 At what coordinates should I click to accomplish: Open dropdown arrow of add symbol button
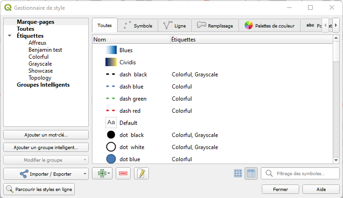(109, 174)
